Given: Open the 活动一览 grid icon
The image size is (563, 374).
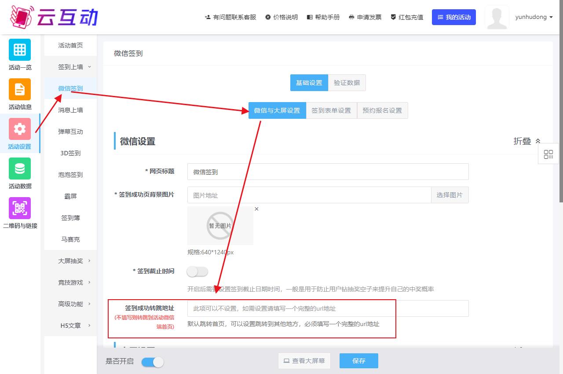Looking at the screenshot, I should point(20,50).
